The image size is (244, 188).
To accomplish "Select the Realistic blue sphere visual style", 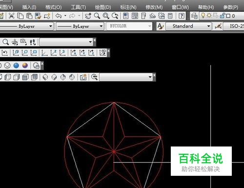I will tap(16, 65).
